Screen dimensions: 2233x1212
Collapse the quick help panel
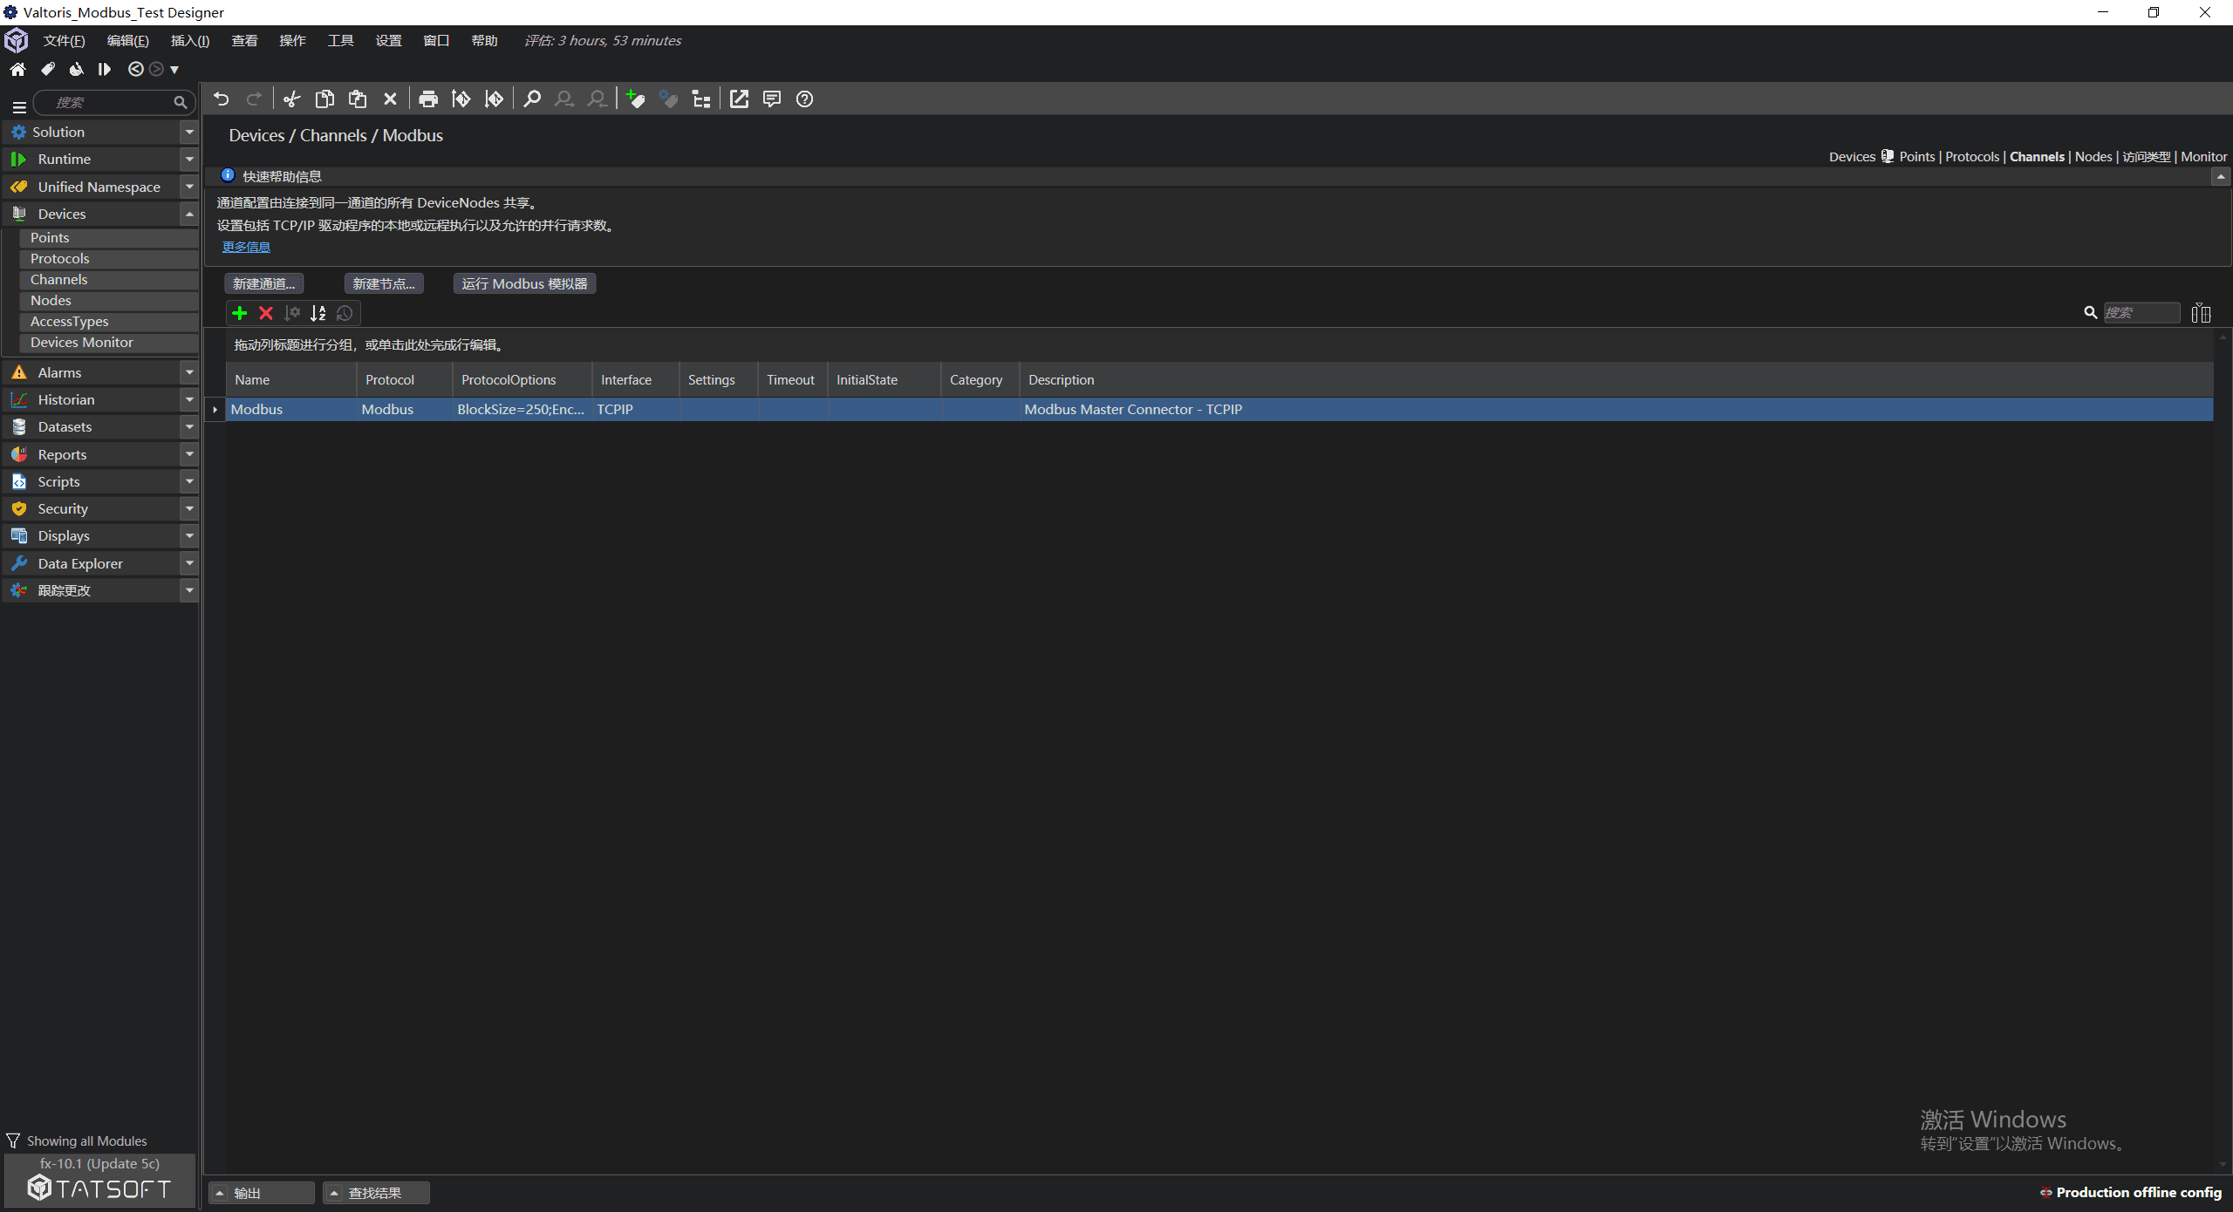[x=2221, y=177]
